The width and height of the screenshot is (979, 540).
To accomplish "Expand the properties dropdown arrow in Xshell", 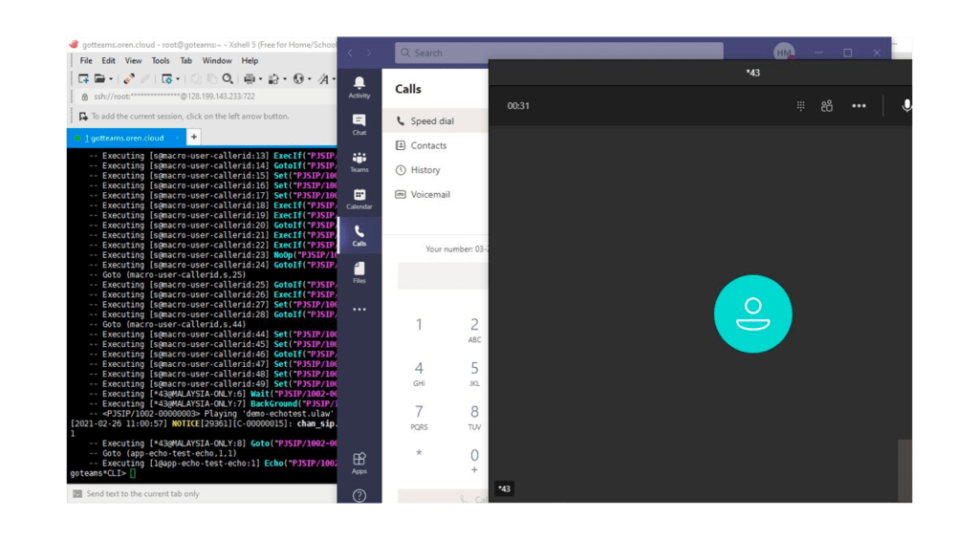I will tap(177, 79).
